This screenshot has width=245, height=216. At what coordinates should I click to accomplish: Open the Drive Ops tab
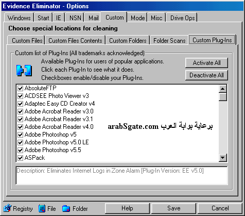pos(182,18)
